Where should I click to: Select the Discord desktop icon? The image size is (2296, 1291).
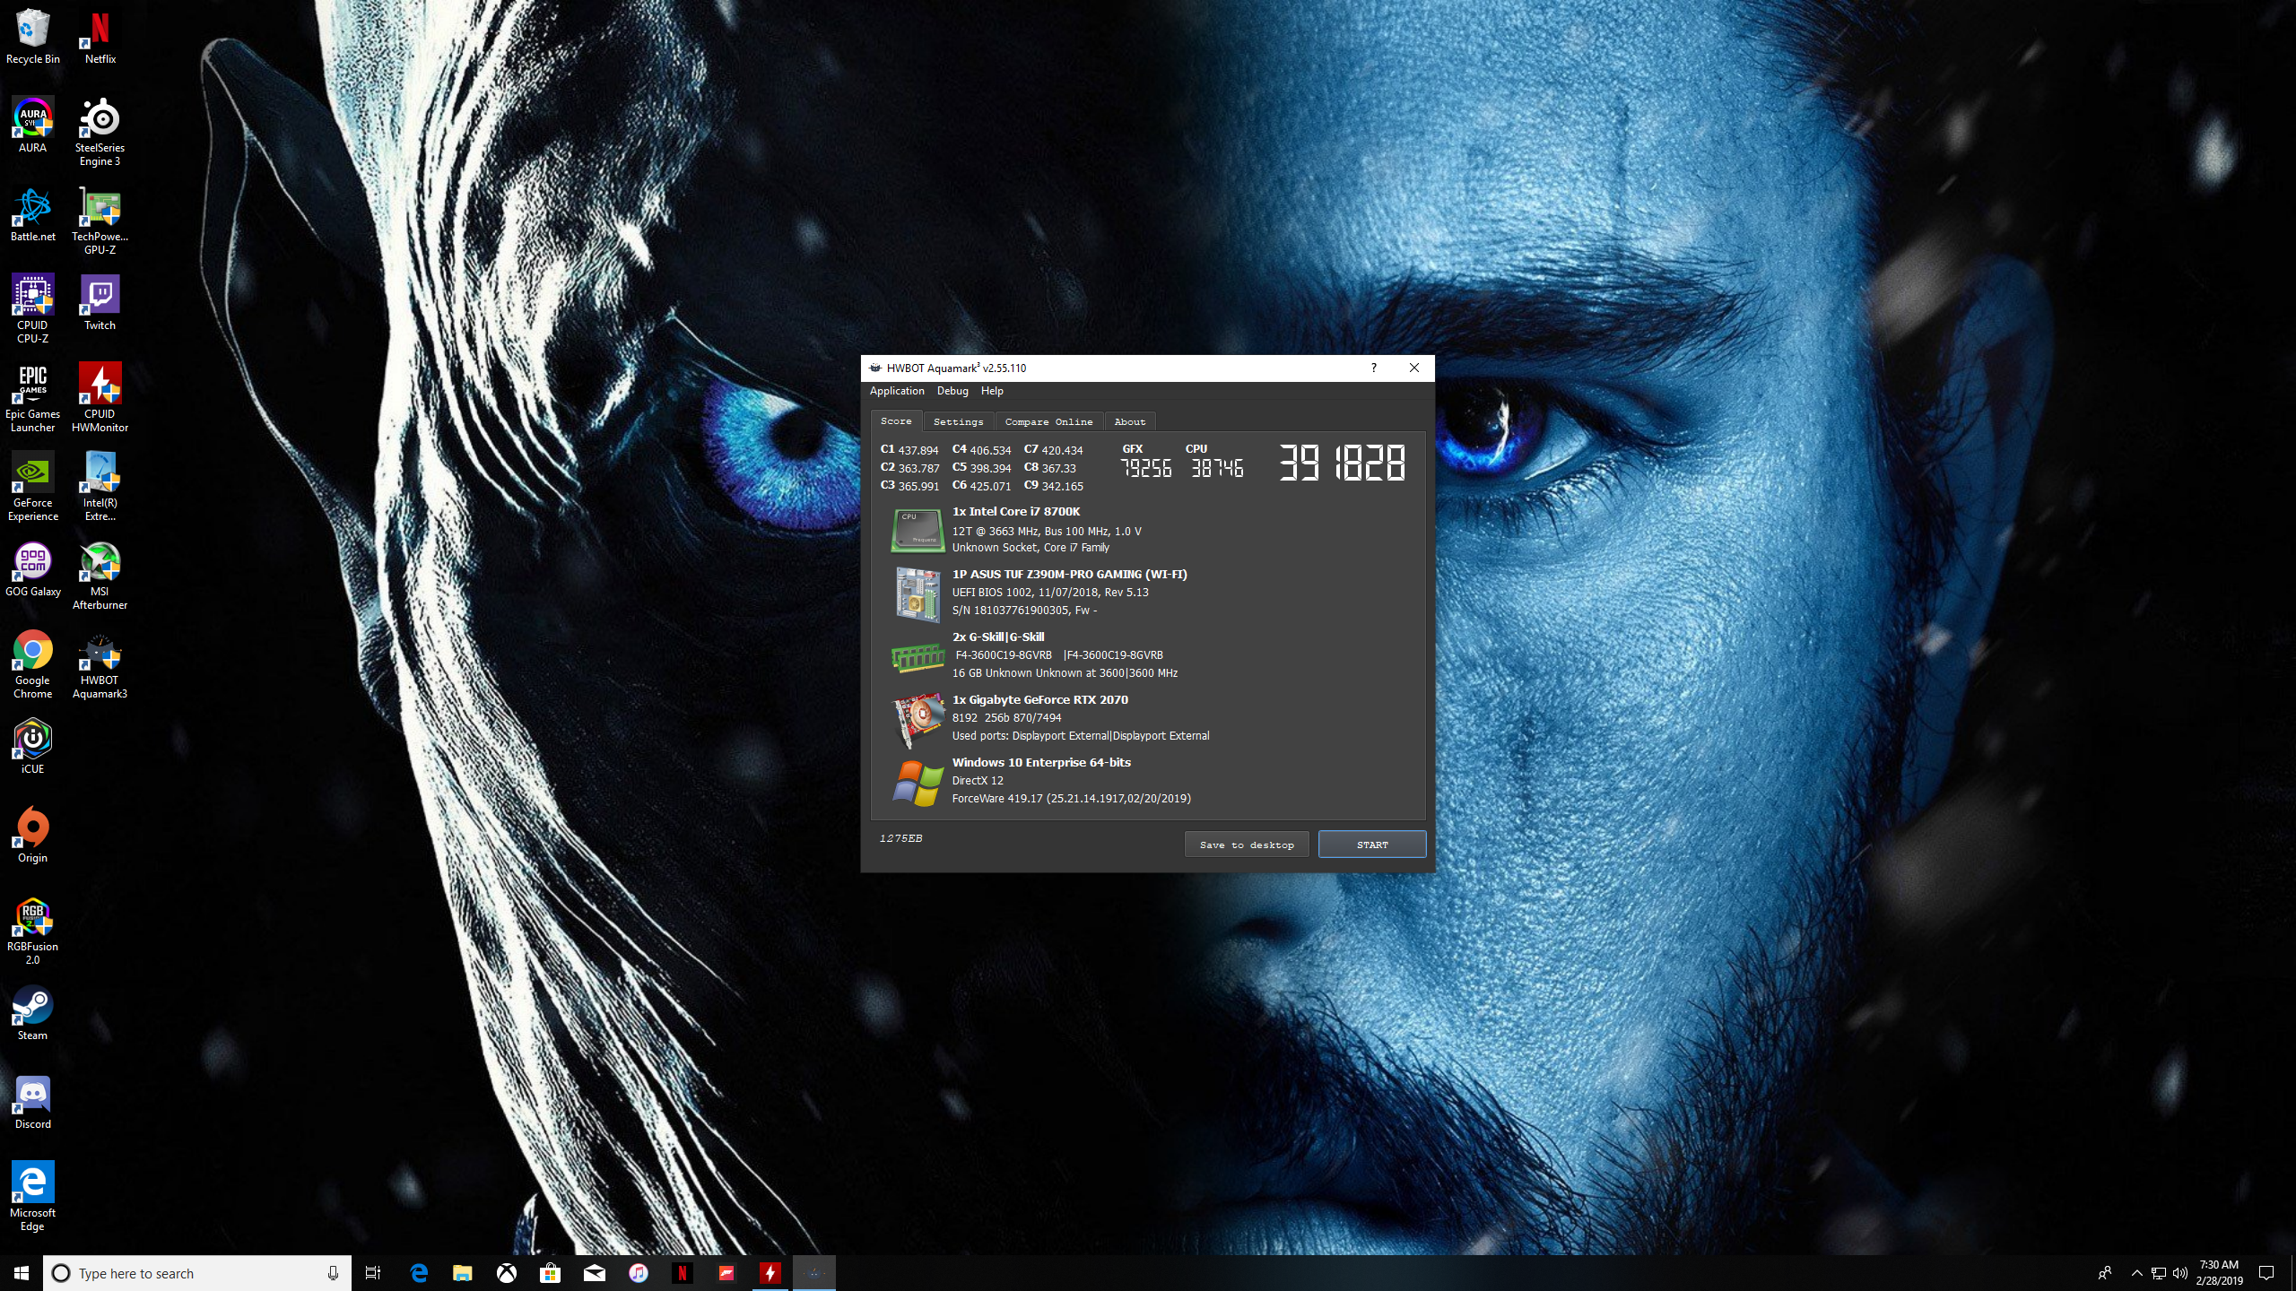pos(33,1102)
